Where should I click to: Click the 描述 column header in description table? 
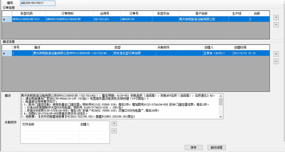(x=73, y=48)
